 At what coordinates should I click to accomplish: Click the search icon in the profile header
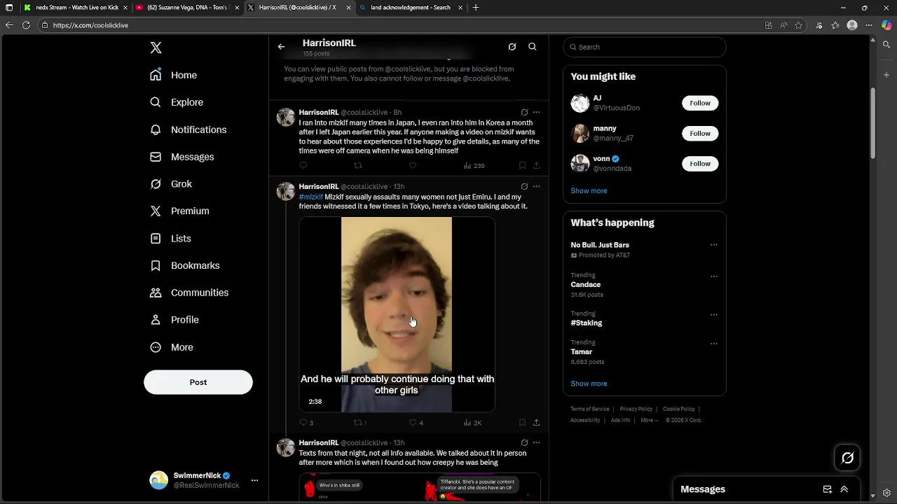click(533, 47)
